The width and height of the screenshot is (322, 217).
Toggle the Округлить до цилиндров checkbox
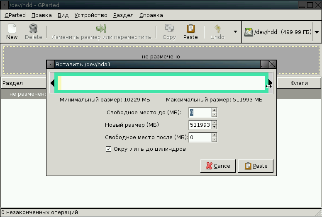click(108, 149)
